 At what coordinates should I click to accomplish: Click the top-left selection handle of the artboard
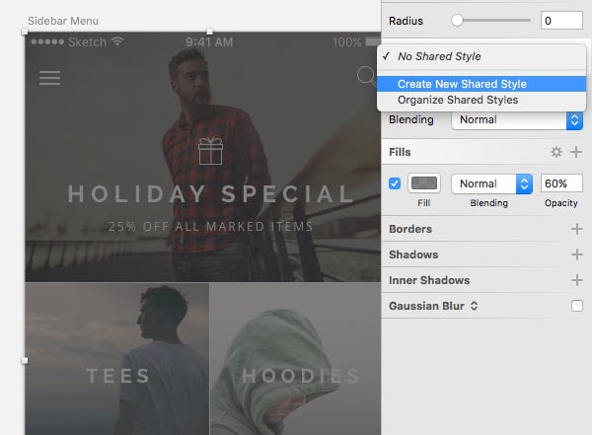click(25, 32)
